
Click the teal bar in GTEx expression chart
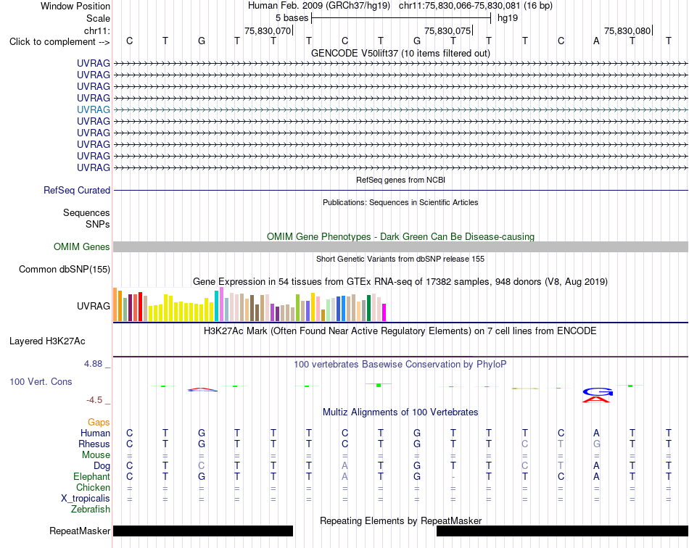(216, 306)
